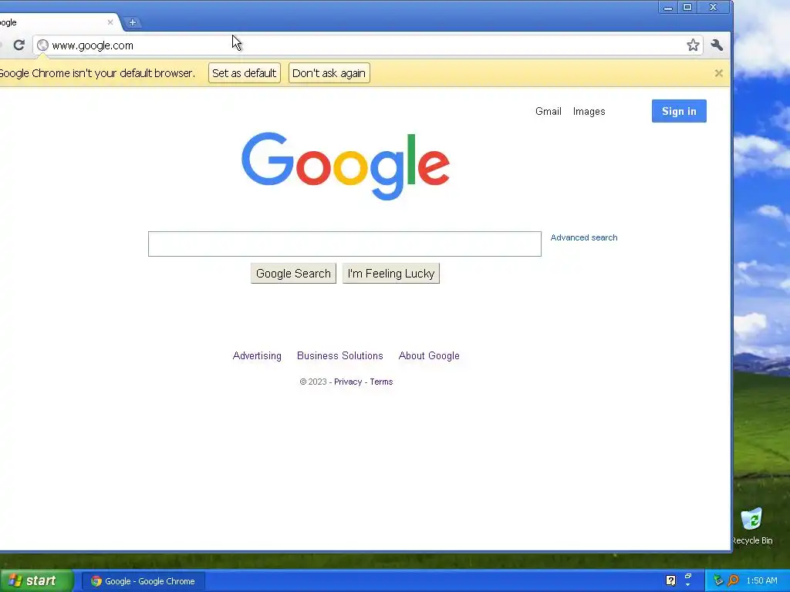Go to Google Images

click(589, 111)
